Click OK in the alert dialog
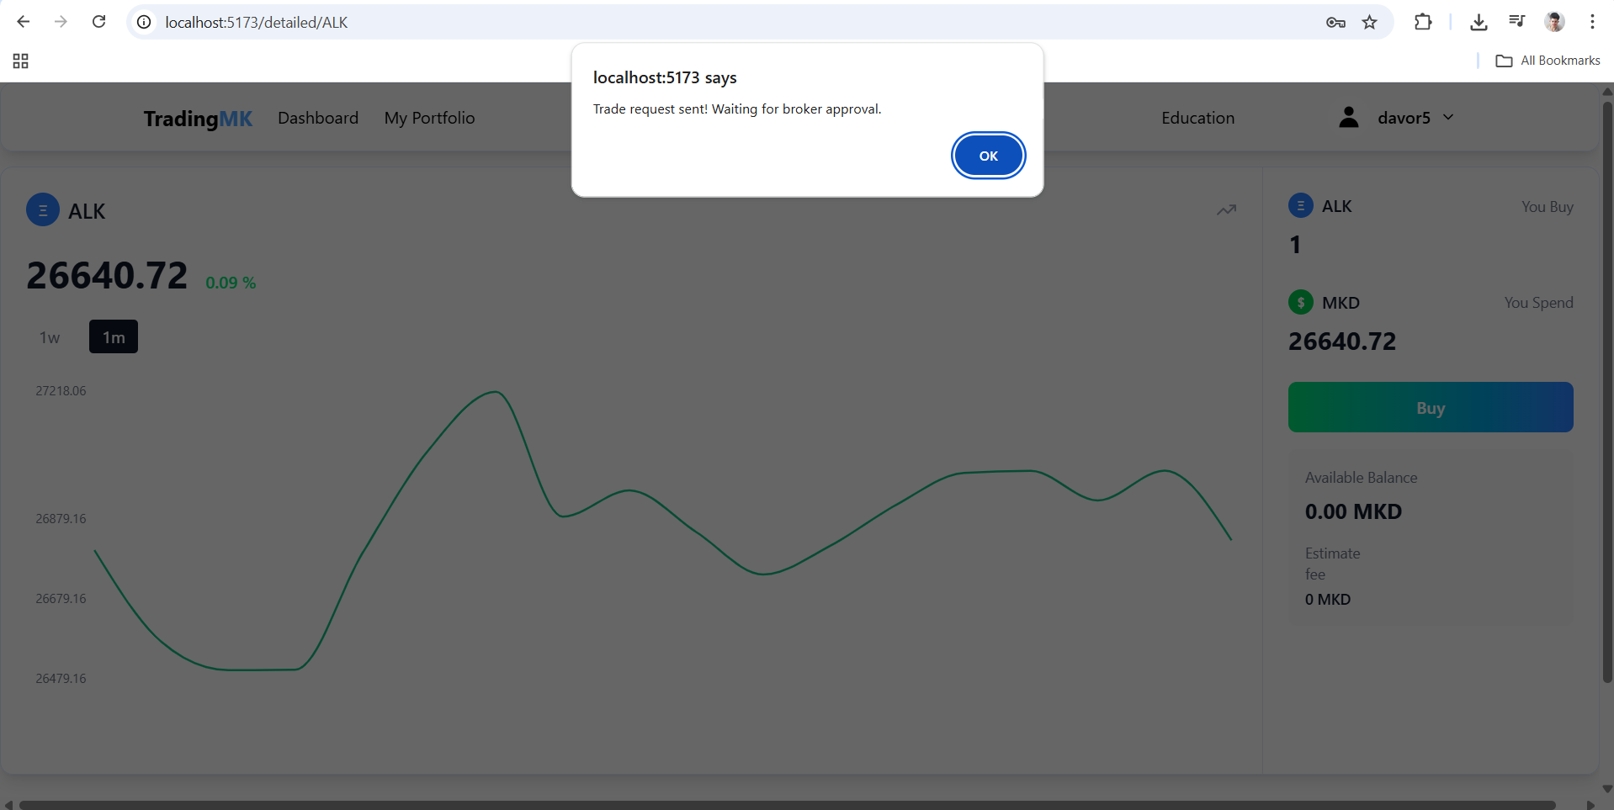This screenshot has height=810, width=1614. [x=988, y=156]
